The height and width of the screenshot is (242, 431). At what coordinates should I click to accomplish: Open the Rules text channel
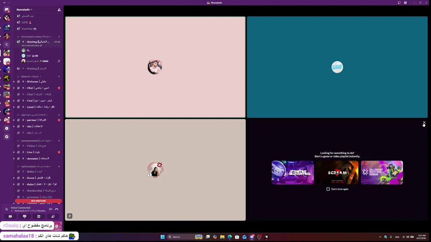pos(38,184)
